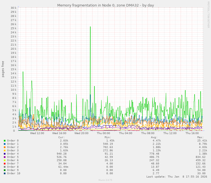Click the Order 6 lime legend swatch
The height and width of the screenshot is (183, 211).
pyautogui.click(x=5, y=160)
